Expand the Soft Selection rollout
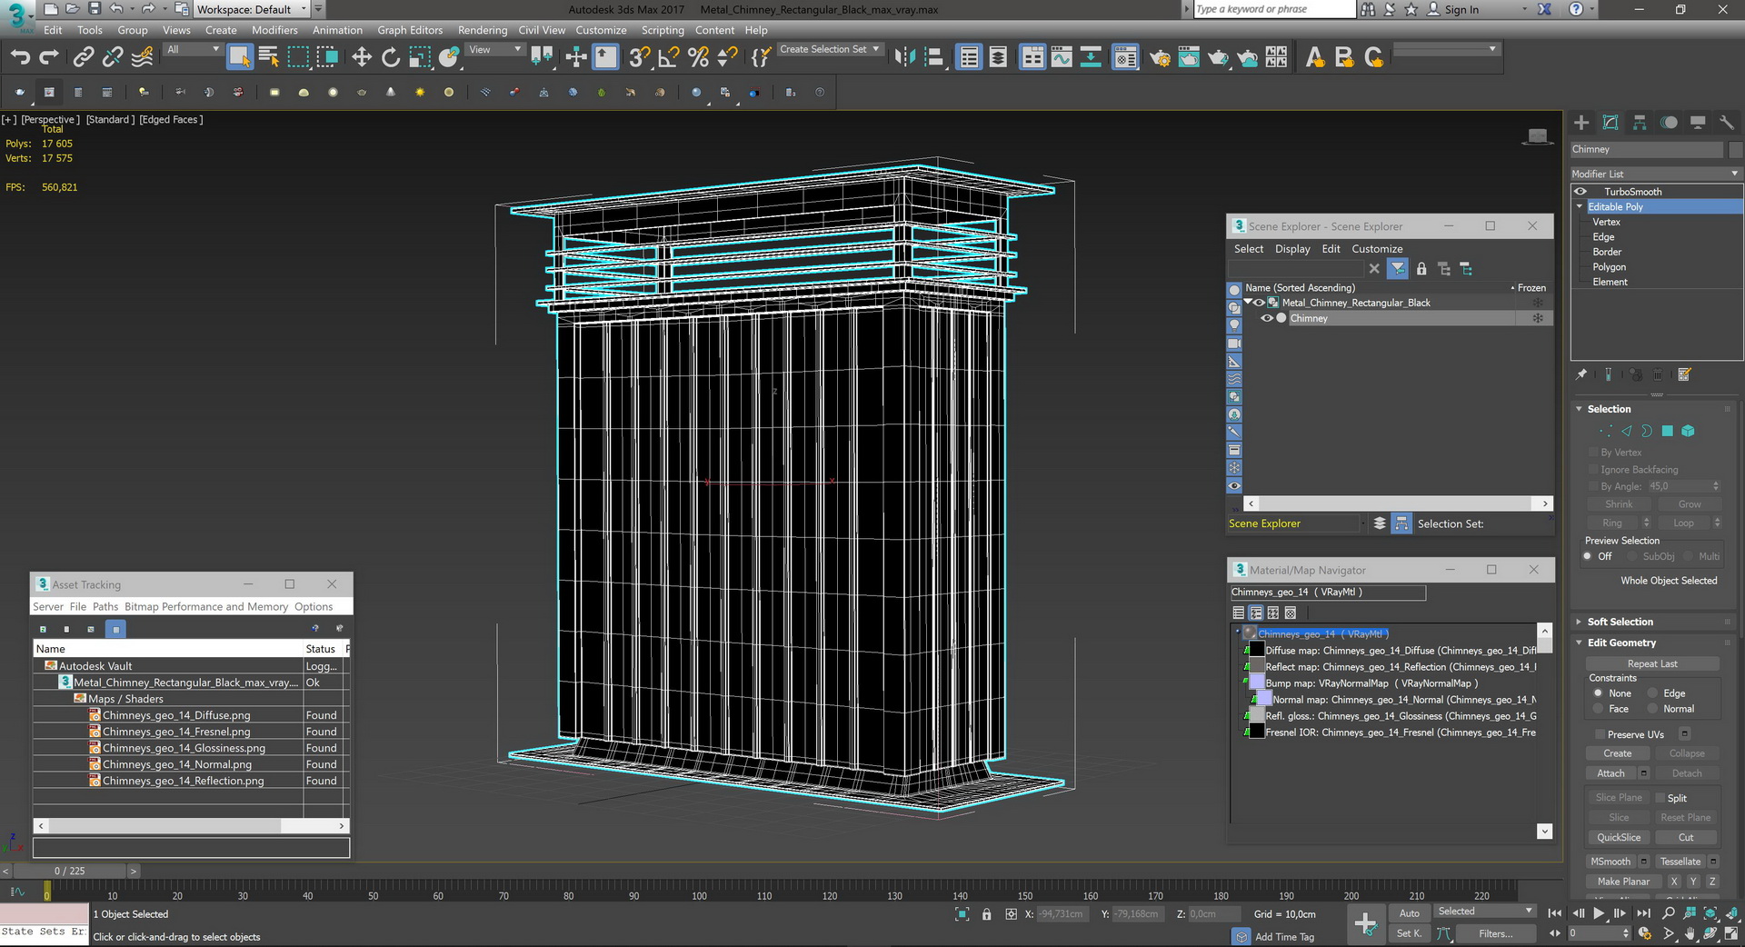1745x947 pixels. click(1620, 622)
